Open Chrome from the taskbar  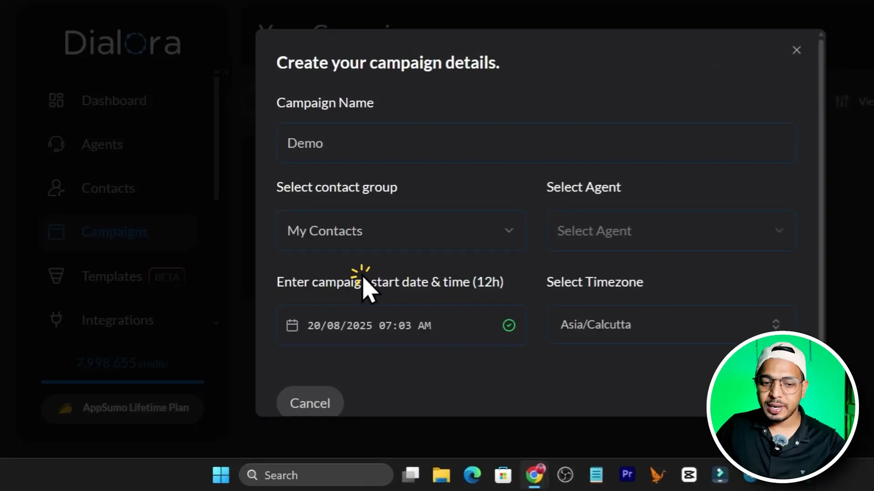[x=534, y=475]
